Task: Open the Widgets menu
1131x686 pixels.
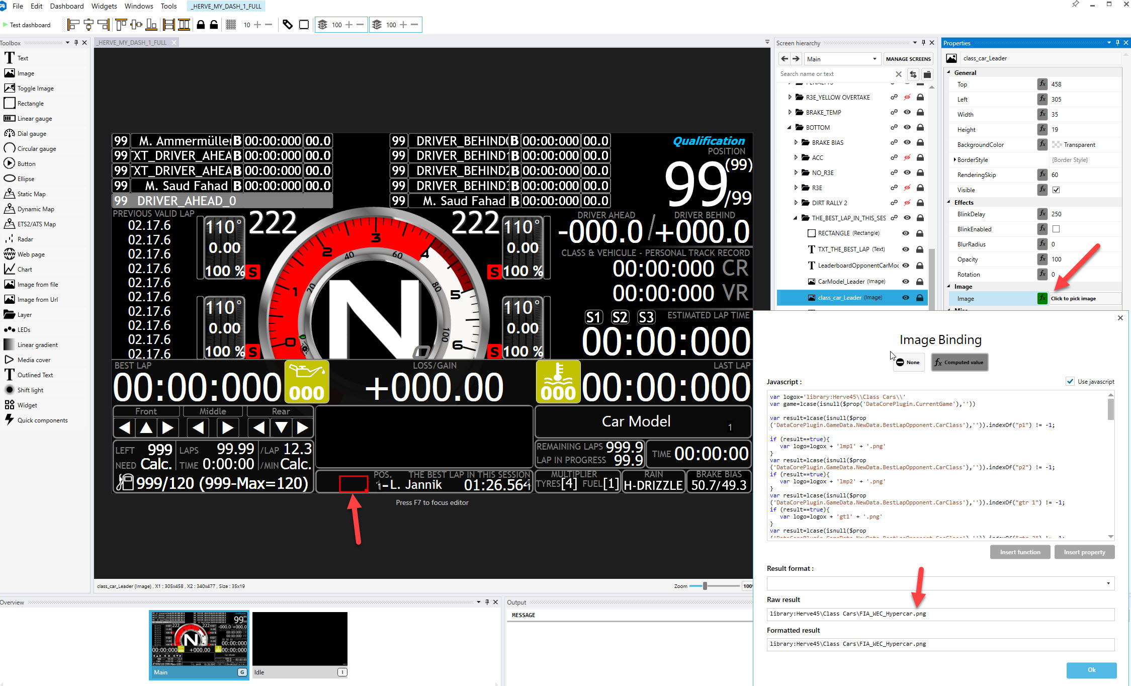Action: [x=104, y=6]
